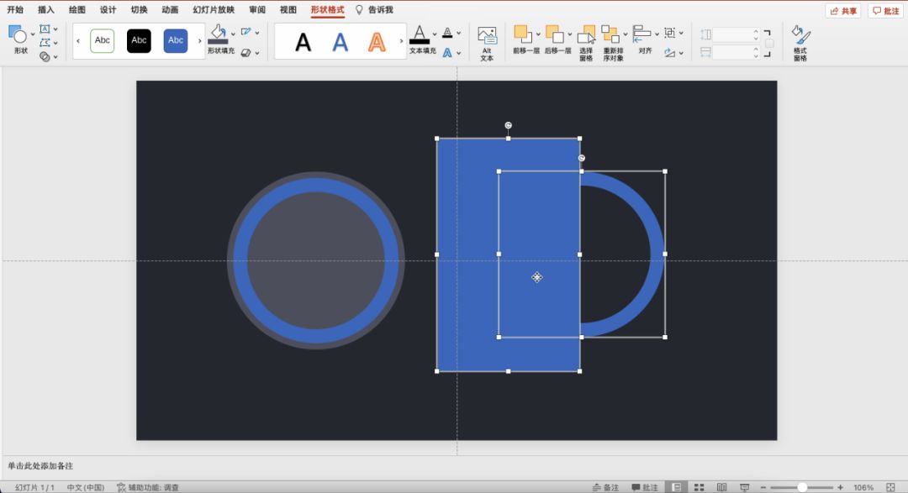Screen dimensions: 908x493
Task: Open the 插入 (Insert) ribbon tab
Action: (x=46, y=10)
